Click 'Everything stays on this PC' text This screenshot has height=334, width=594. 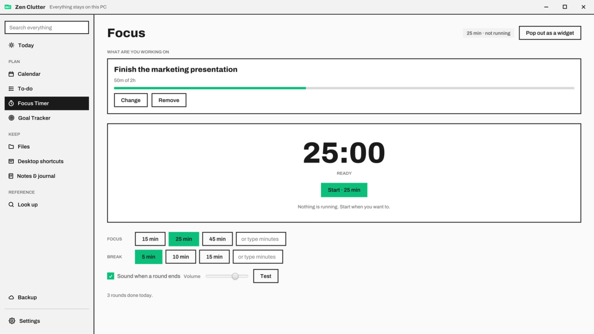[x=78, y=7]
